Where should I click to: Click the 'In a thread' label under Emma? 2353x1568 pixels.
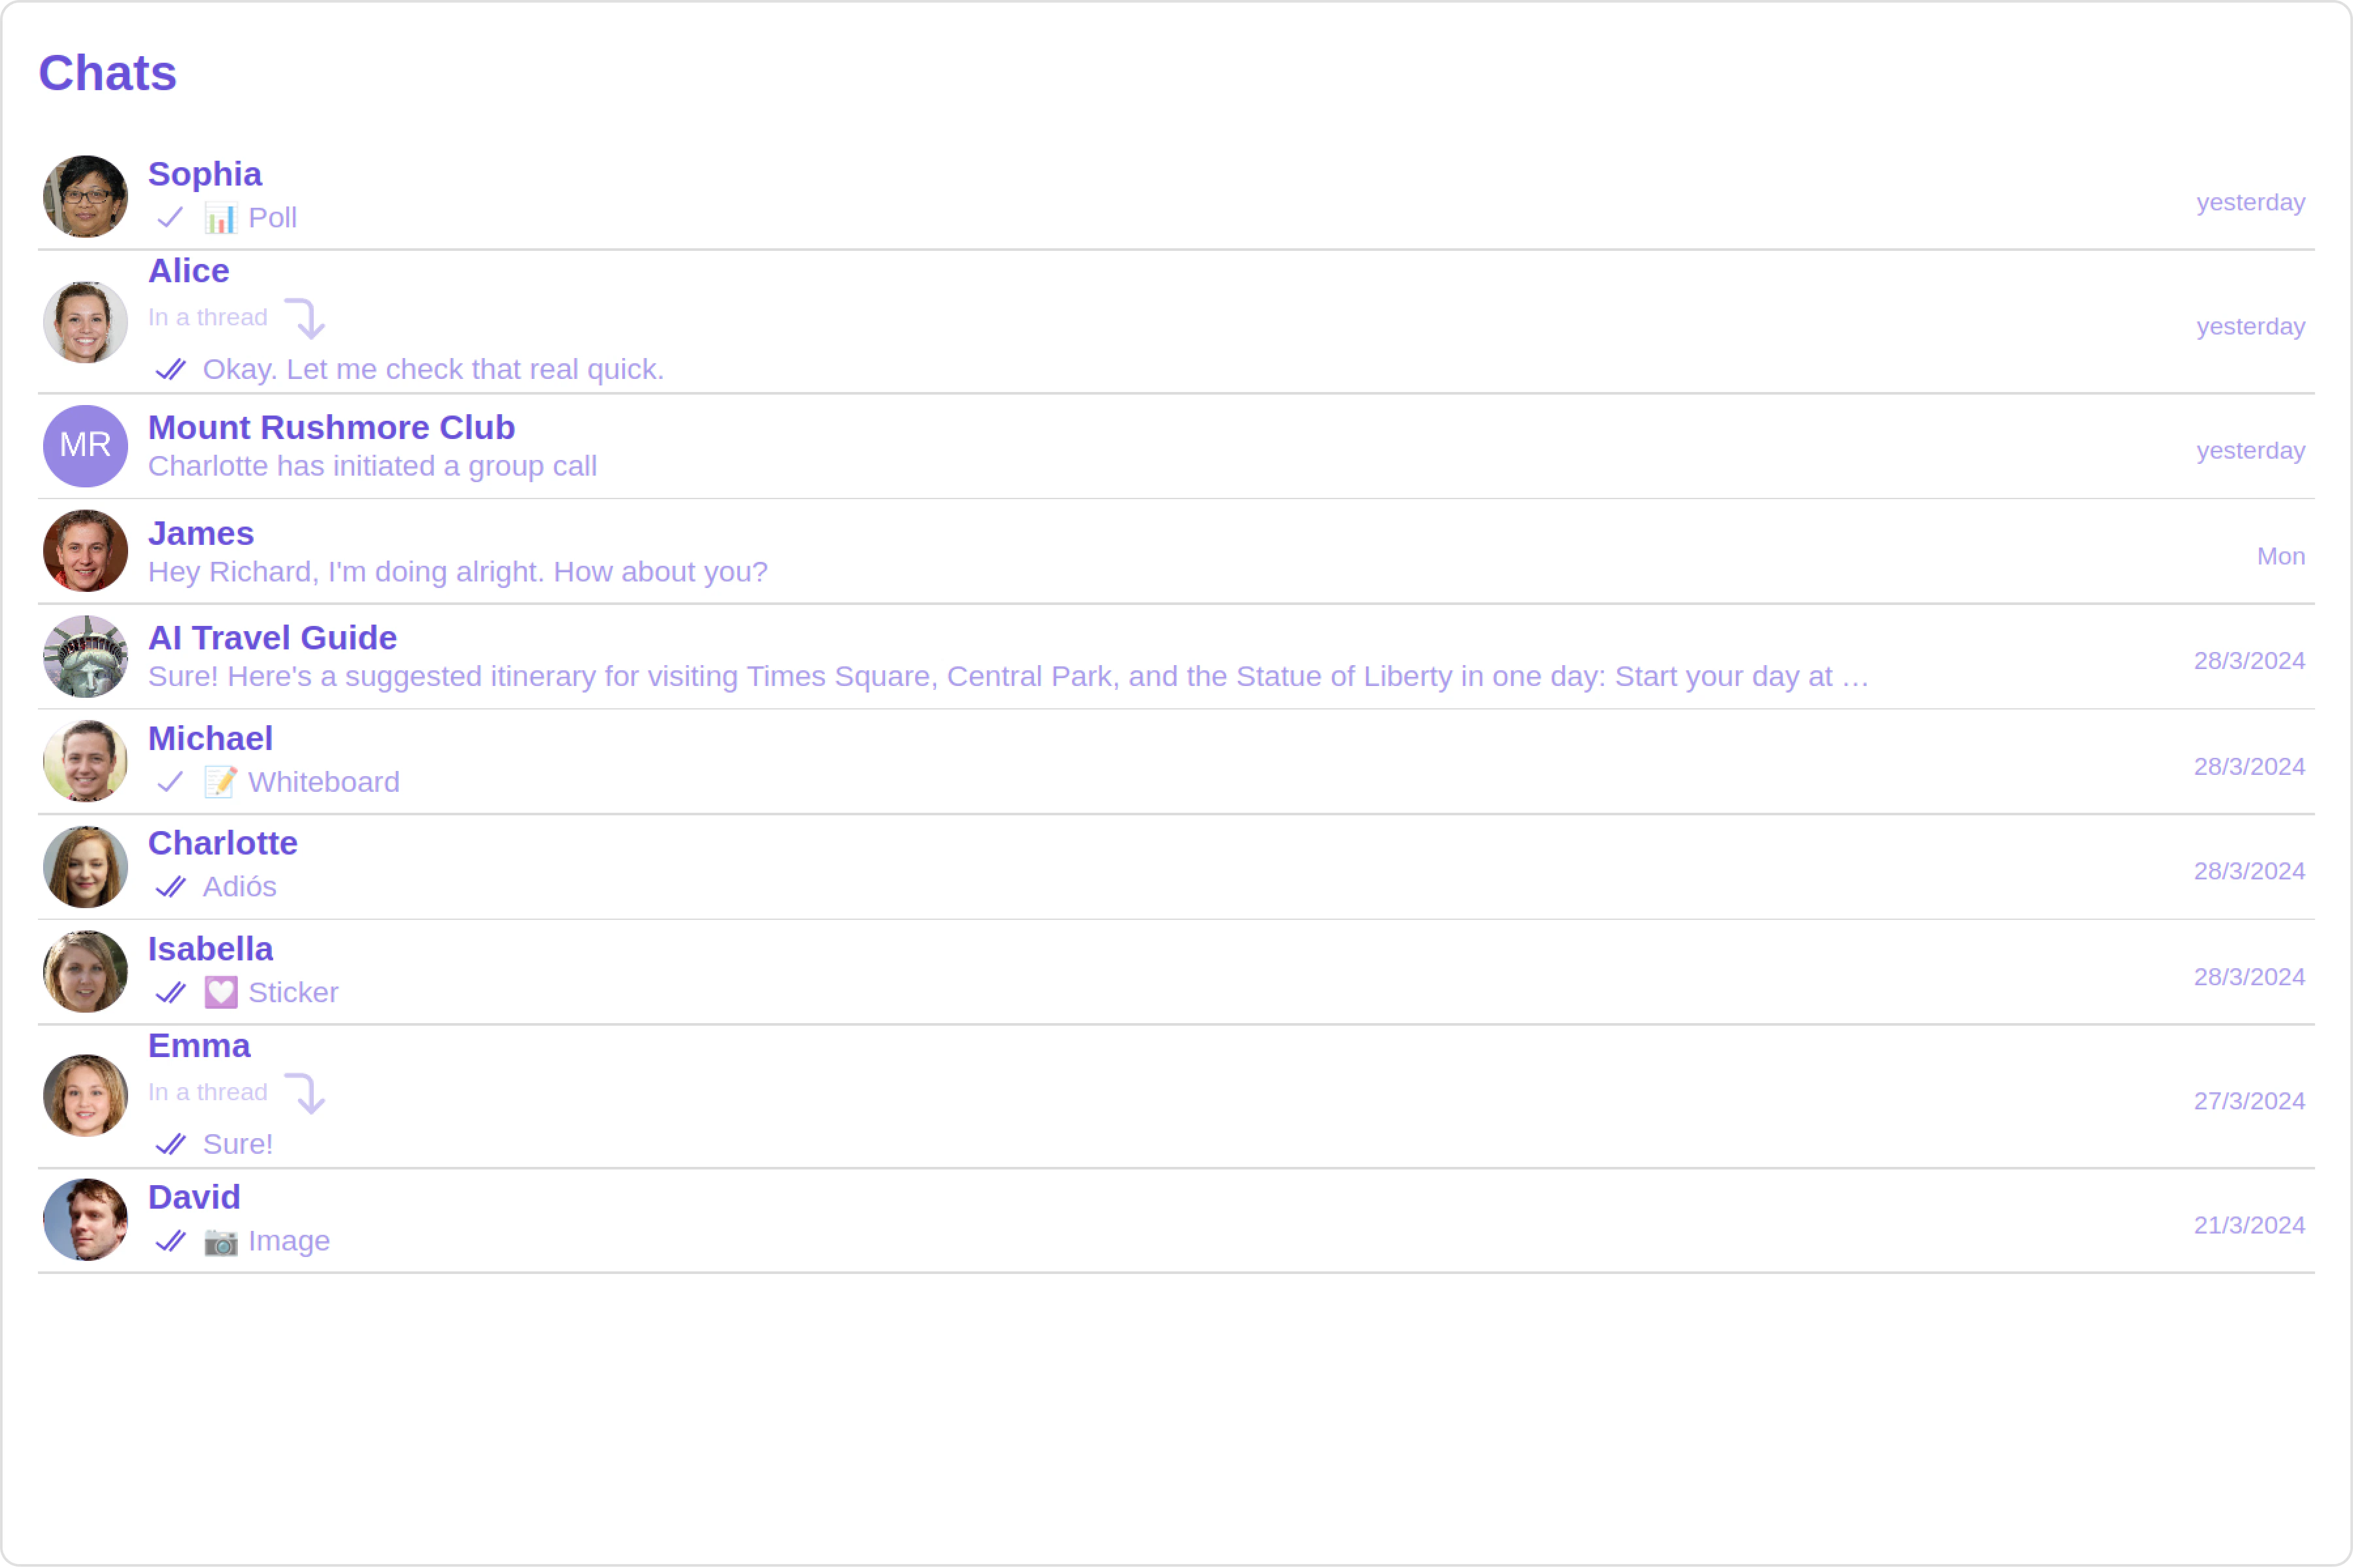click(208, 1092)
